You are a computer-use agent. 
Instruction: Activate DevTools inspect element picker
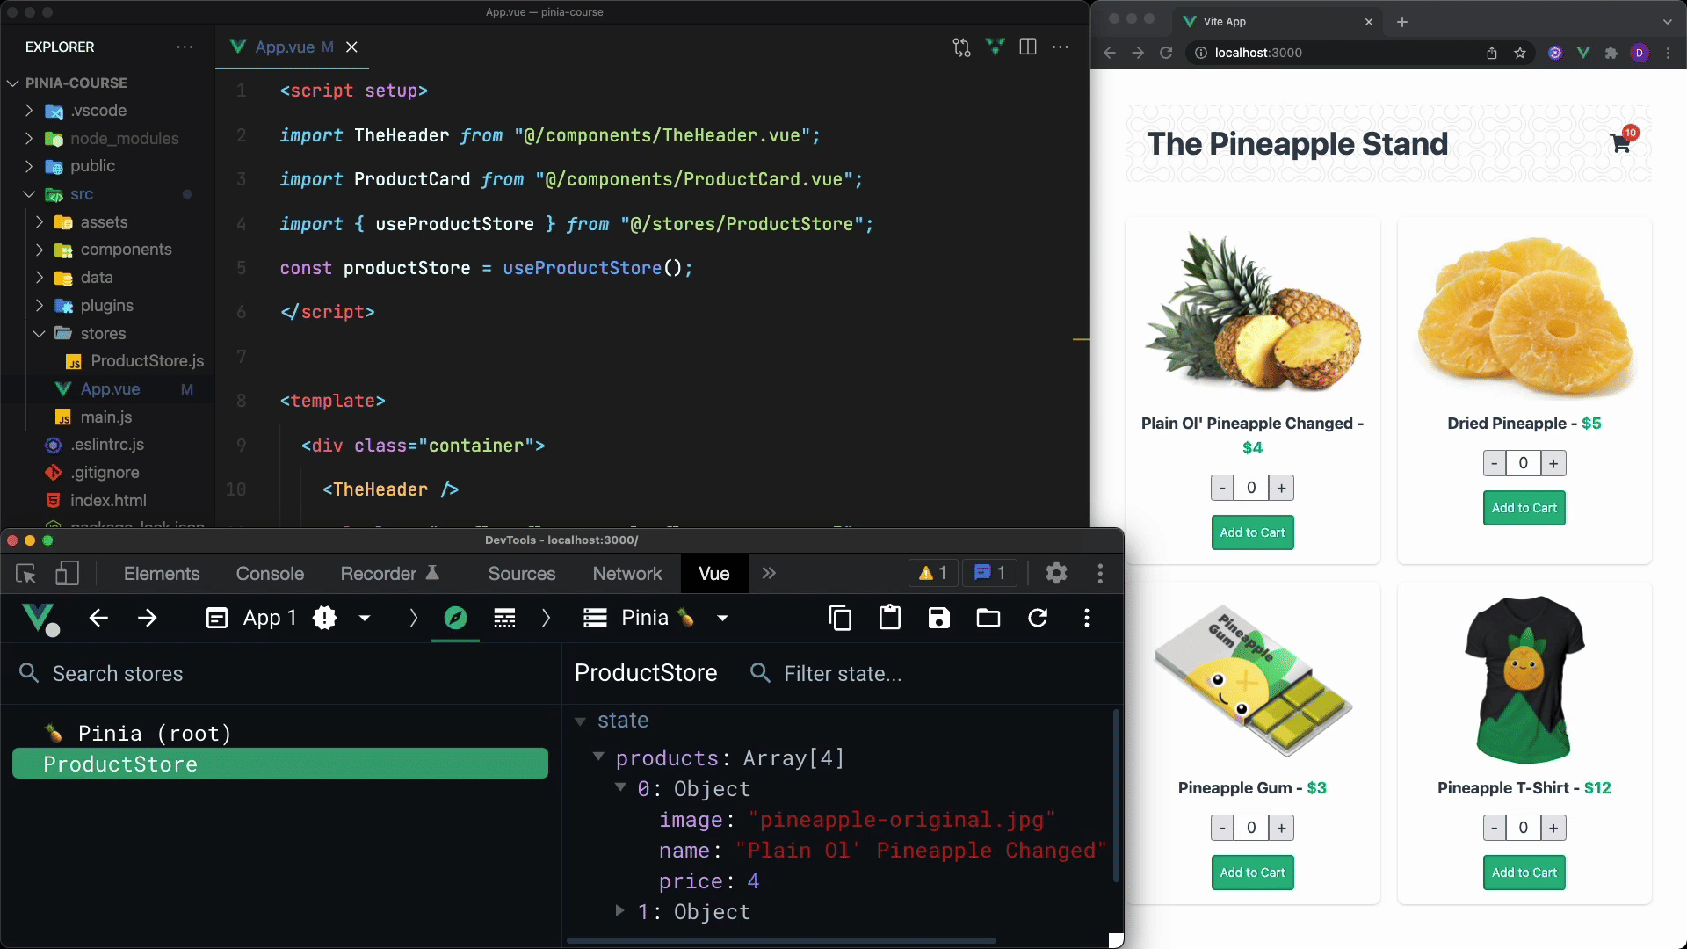pos(25,574)
